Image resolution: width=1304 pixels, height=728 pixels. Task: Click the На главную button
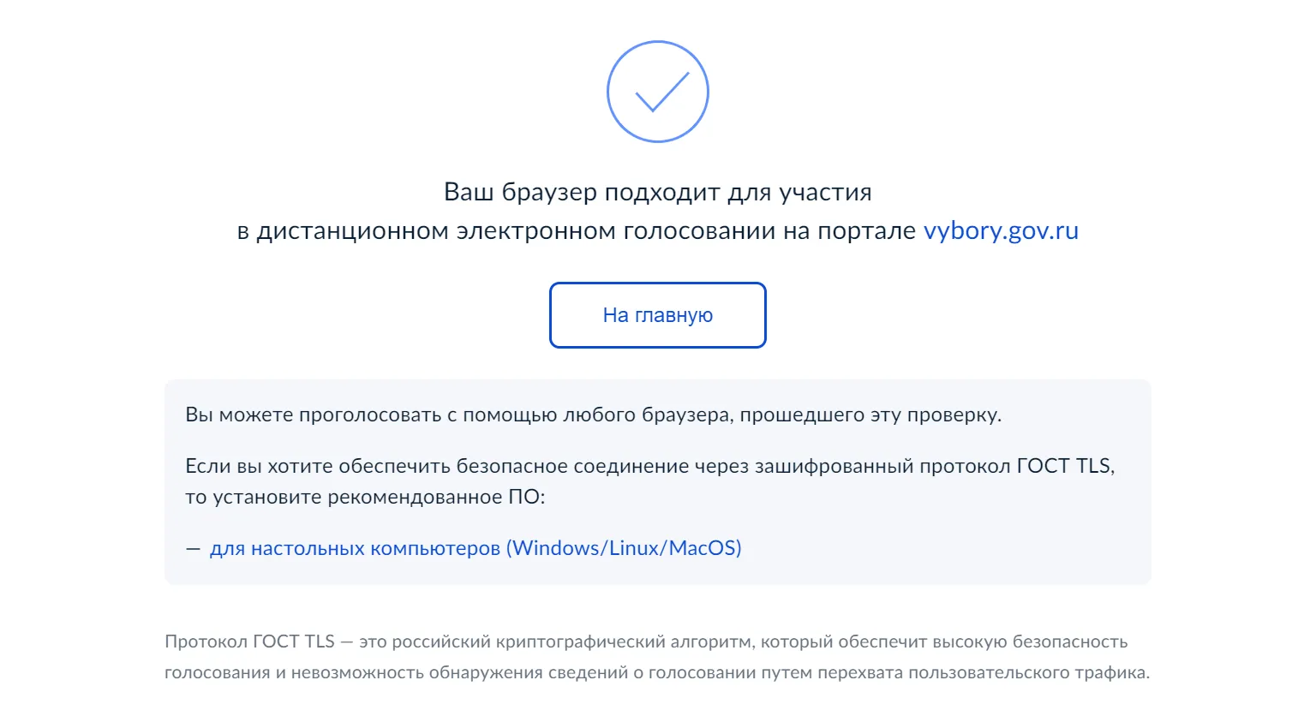coord(657,314)
